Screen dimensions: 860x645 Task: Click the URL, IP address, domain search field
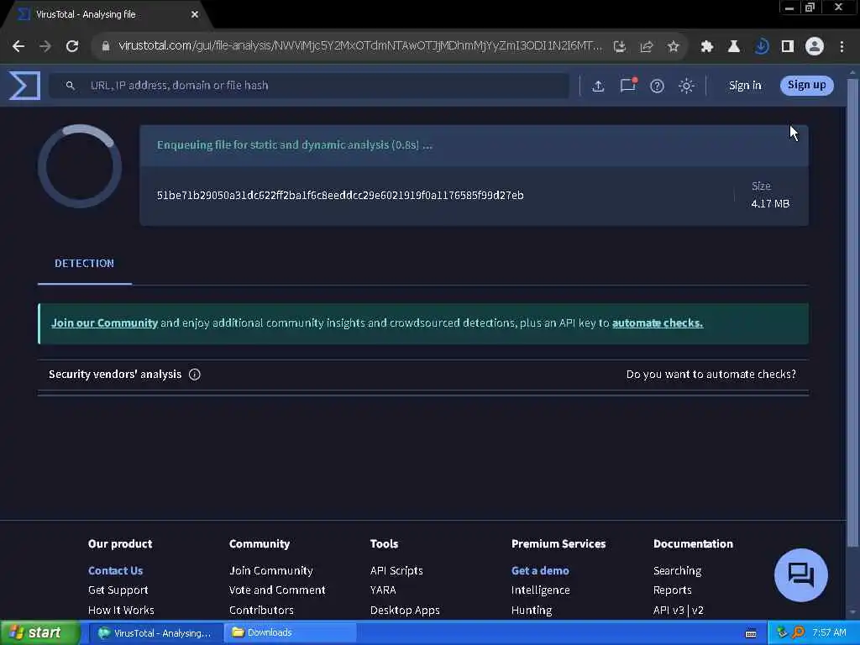(x=309, y=86)
